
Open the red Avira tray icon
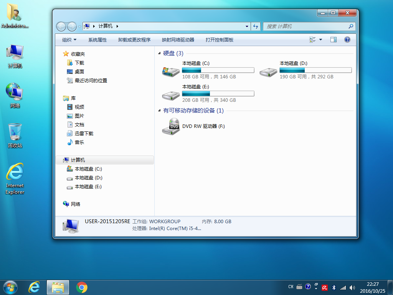[325, 288]
